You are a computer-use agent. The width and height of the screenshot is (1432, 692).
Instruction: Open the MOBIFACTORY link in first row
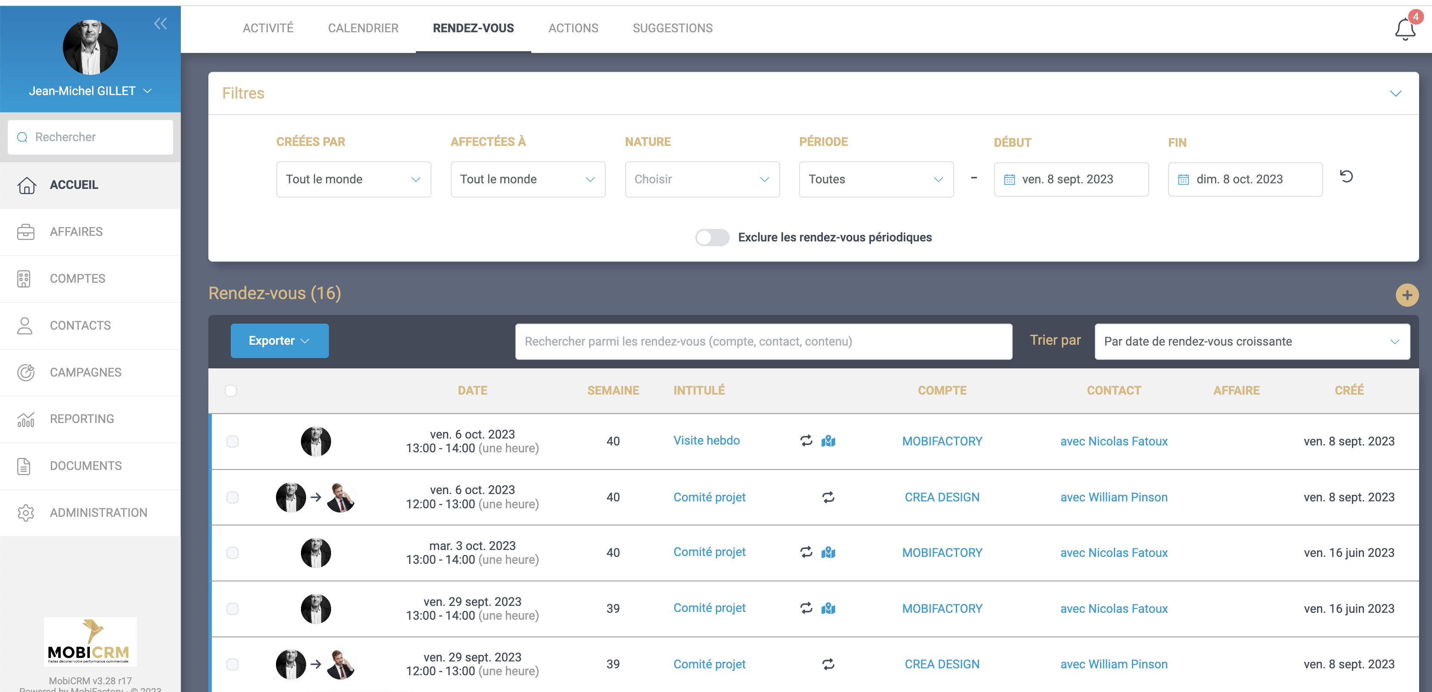942,442
